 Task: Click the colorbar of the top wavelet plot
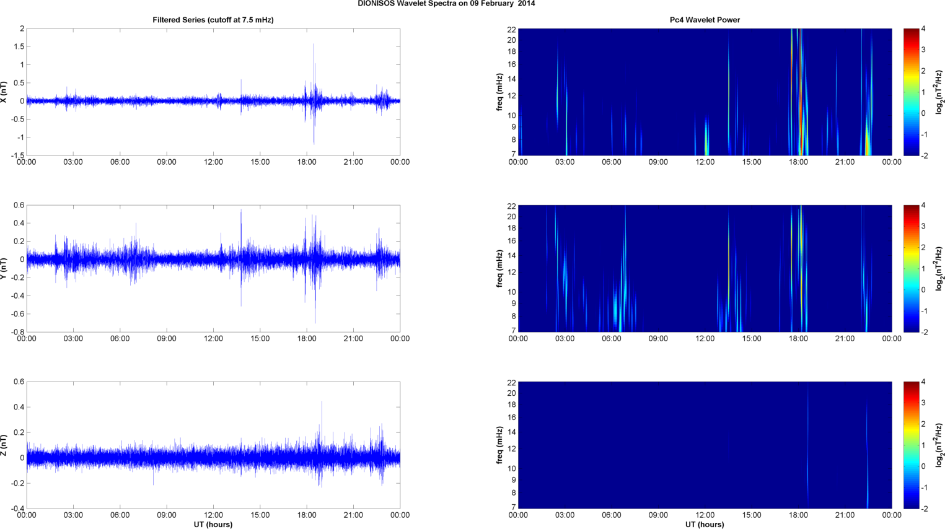click(911, 92)
